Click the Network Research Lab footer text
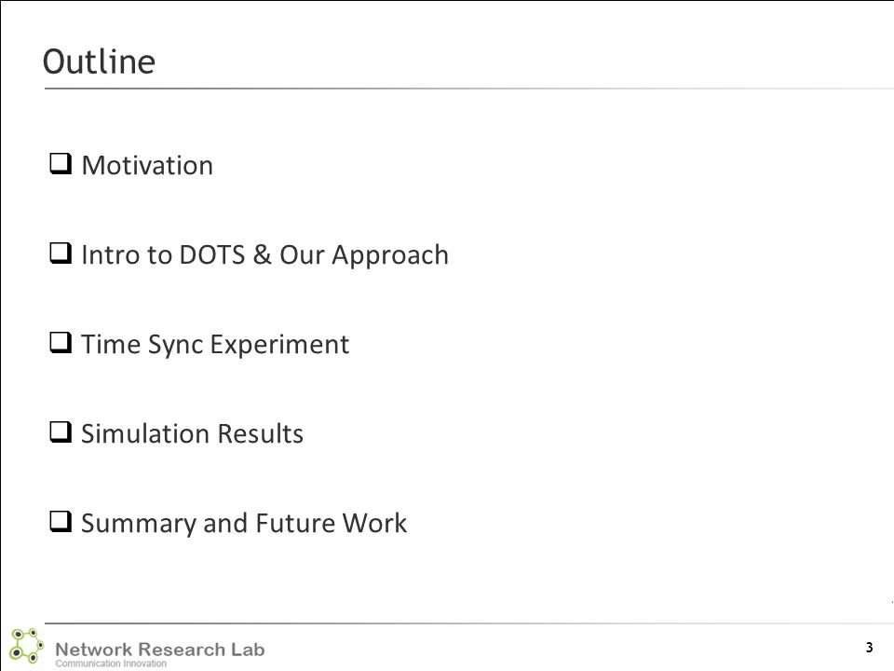Viewport: 894px width, 671px height. pyautogui.click(x=159, y=650)
